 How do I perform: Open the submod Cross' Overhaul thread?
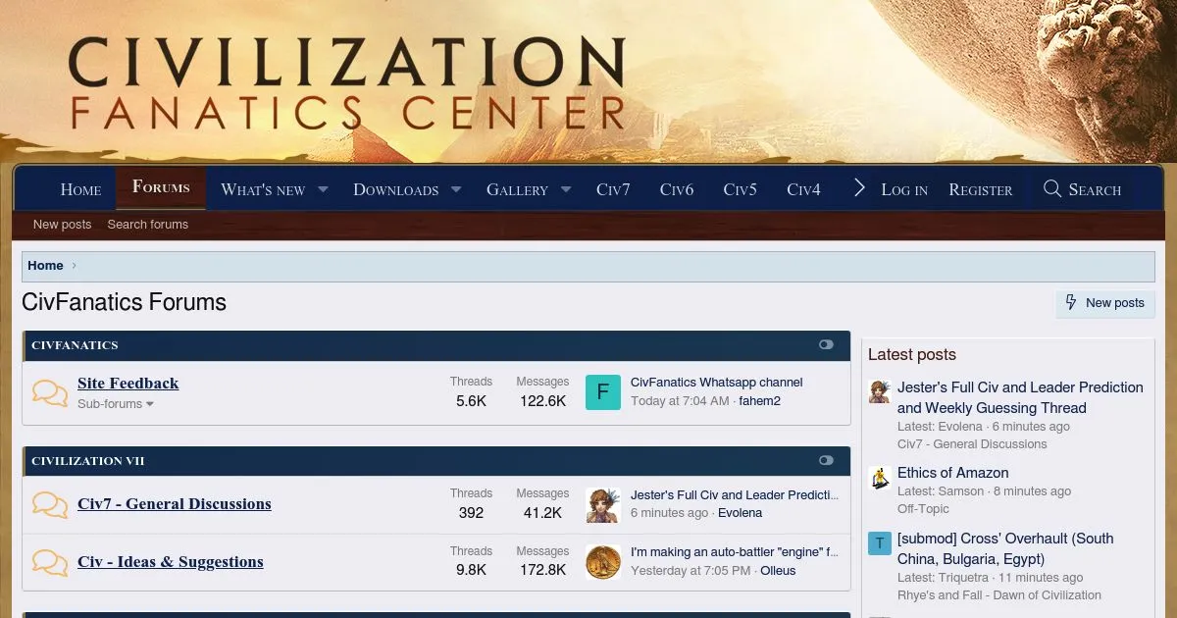click(1005, 548)
